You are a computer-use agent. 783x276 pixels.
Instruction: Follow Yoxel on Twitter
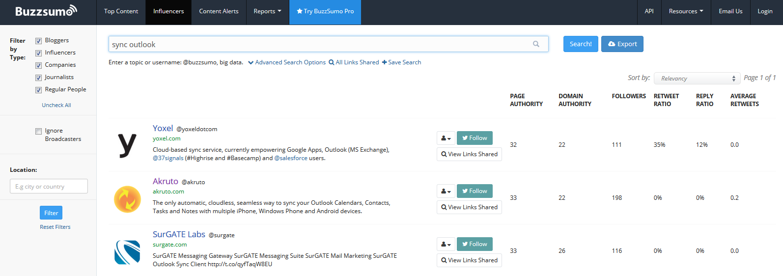tap(475, 138)
